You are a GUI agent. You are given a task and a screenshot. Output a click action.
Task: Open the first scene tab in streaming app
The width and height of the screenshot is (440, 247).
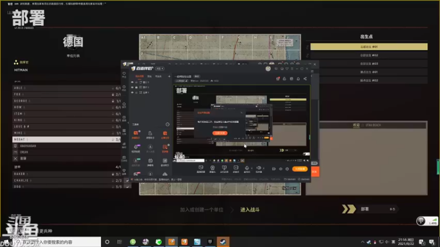140,76
